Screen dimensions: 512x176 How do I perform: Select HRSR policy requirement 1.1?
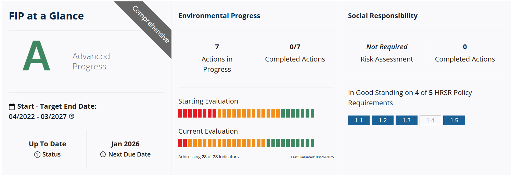pyautogui.click(x=359, y=120)
